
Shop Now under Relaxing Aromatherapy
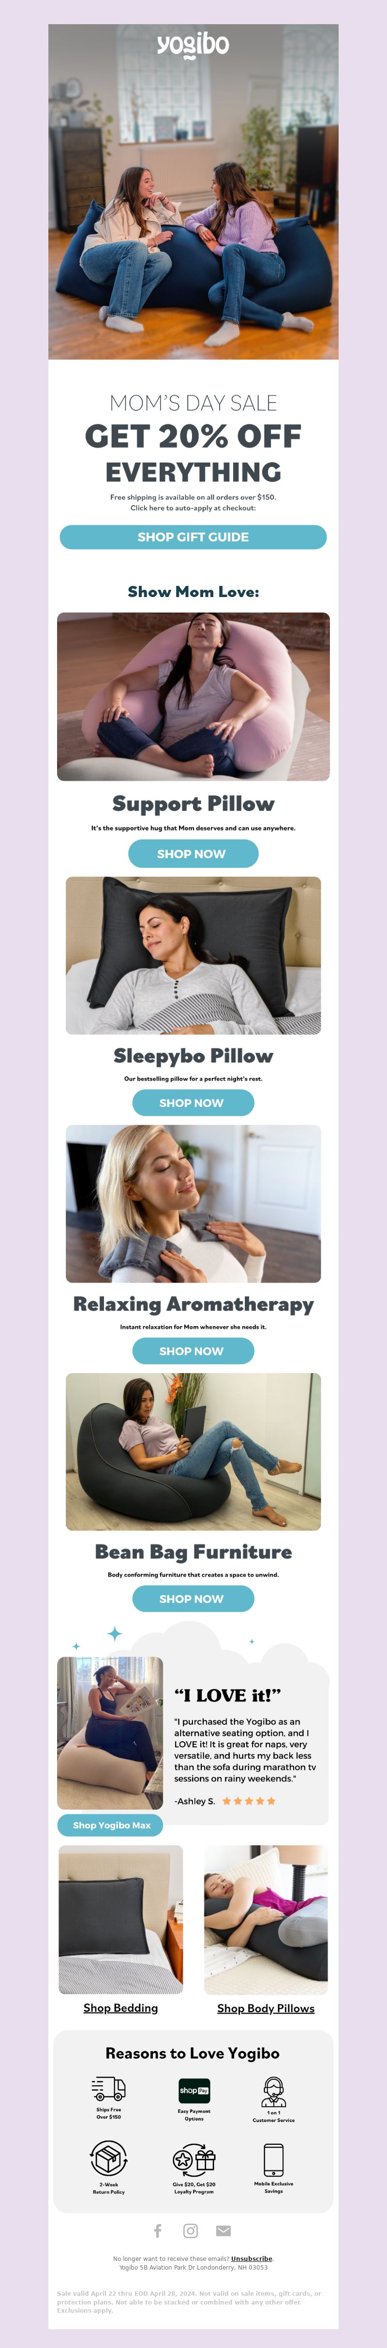point(193,1351)
